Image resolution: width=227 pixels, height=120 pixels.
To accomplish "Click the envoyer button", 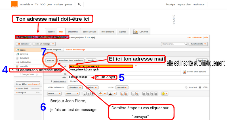I will click(51, 60).
